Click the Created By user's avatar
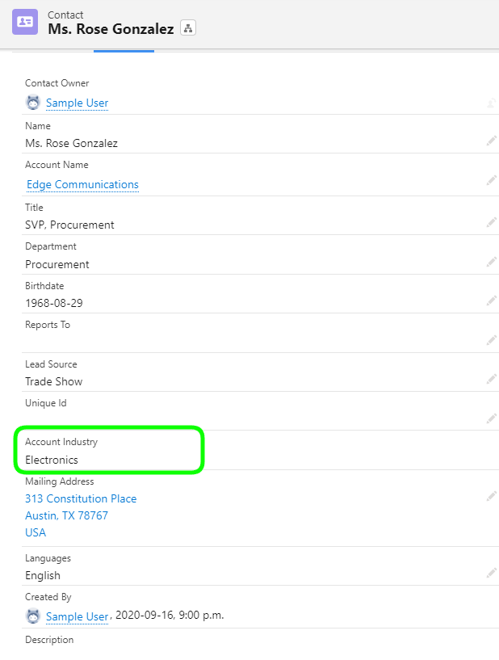The height and width of the screenshot is (660, 499). pyautogui.click(x=31, y=616)
